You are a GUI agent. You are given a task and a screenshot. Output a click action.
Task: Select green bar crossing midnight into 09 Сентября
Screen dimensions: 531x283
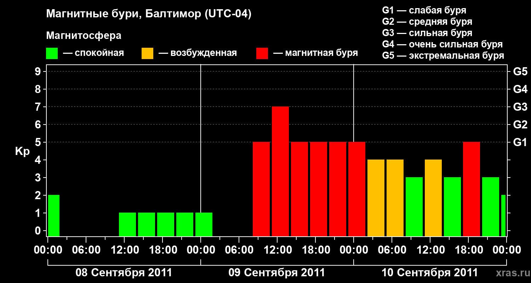(x=204, y=224)
